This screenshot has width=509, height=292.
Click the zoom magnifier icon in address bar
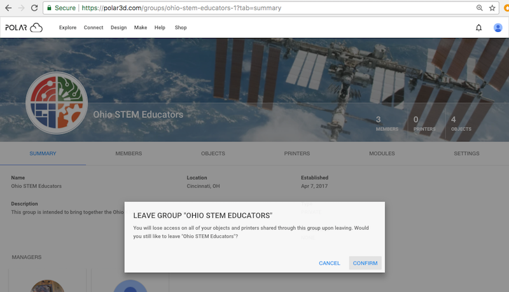[x=479, y=8]
